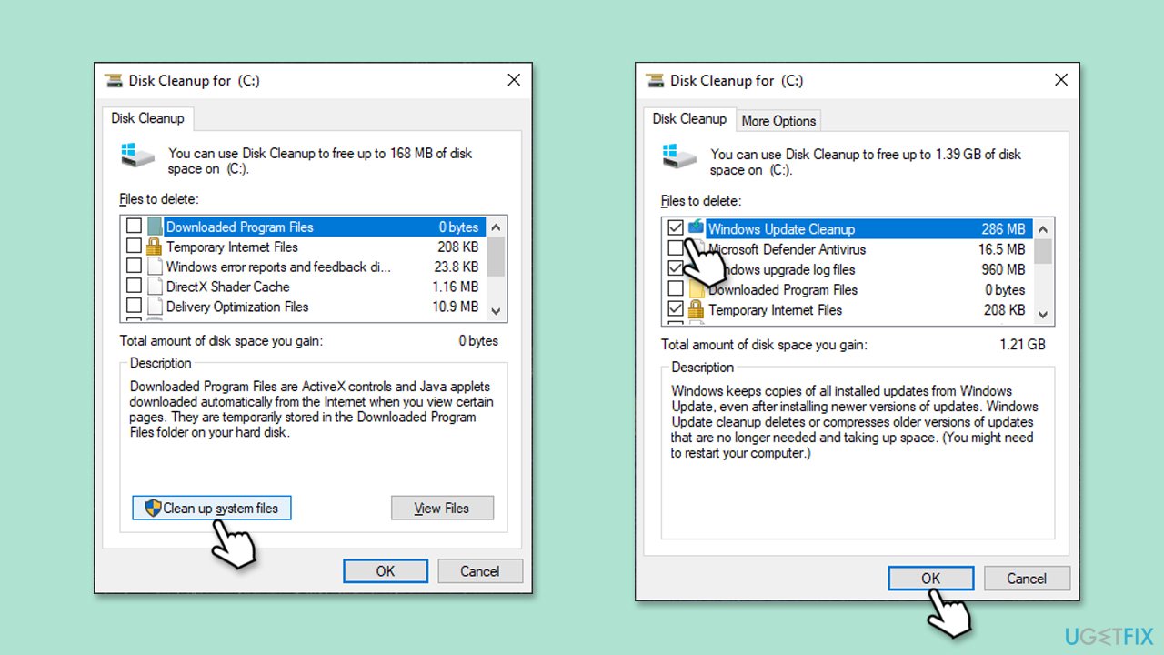Screen dimensions: 1164x655
Task: Uncheck Temporary Internet Files in right window
Action: click(676, 309)
